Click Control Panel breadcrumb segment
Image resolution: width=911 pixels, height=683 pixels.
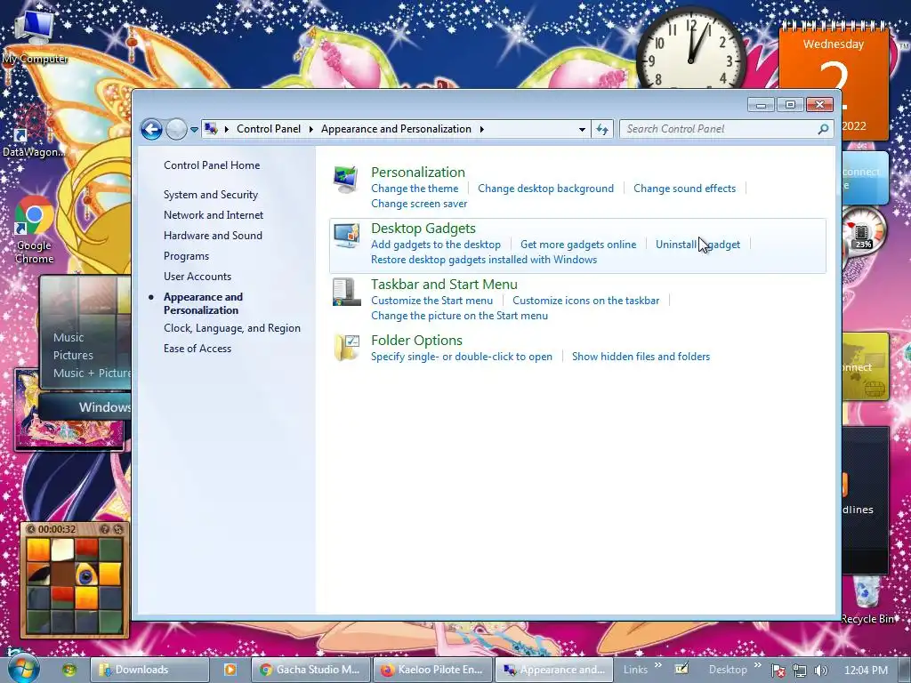coord(269,129)
